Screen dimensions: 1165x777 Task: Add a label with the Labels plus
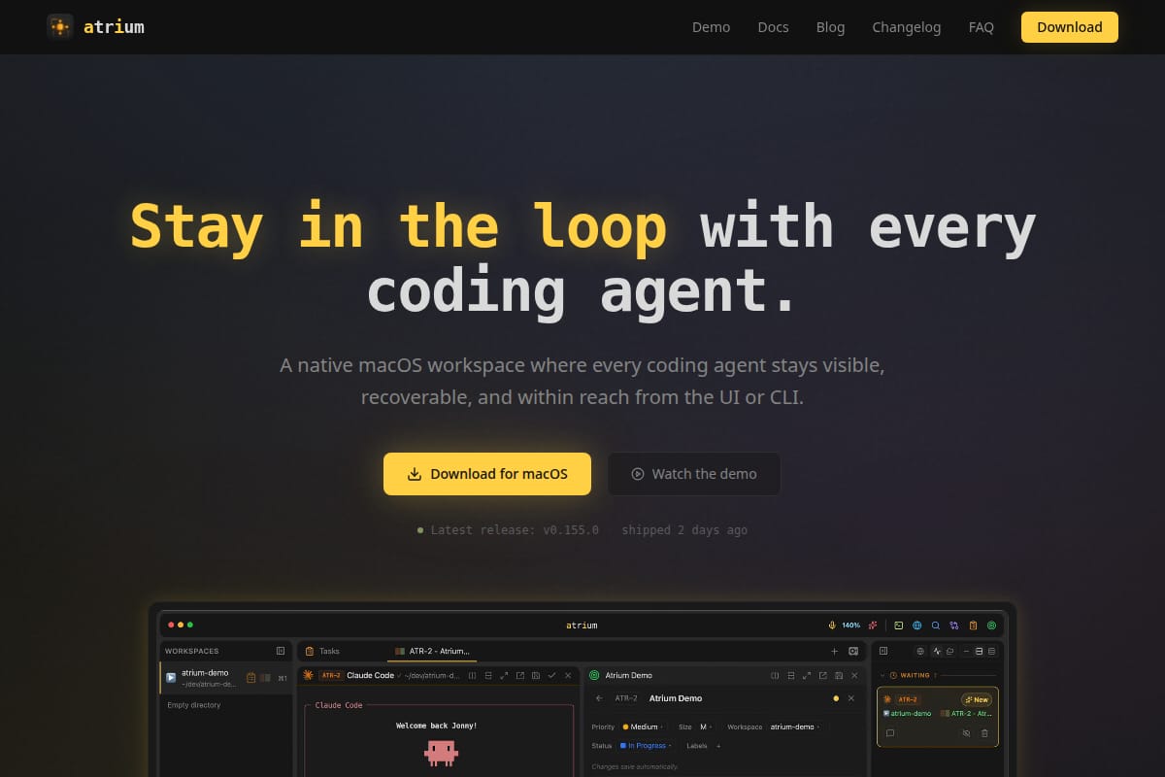click(718, 746)
